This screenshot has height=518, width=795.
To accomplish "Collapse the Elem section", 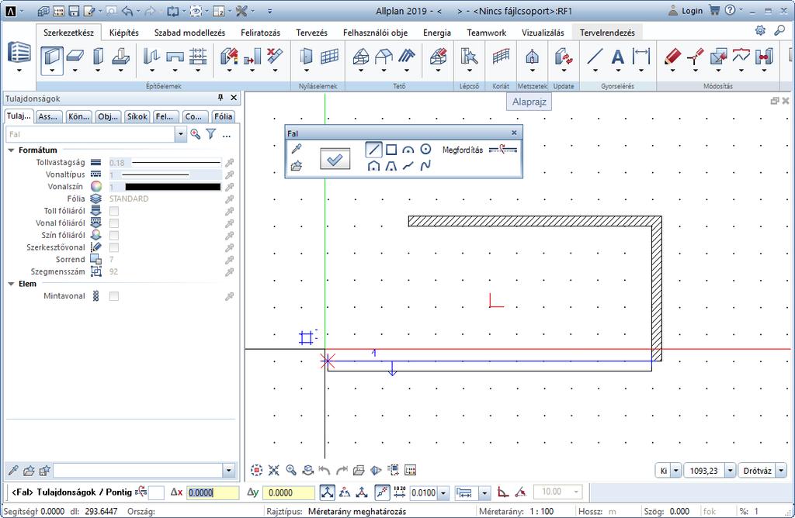I will (11, 284).
